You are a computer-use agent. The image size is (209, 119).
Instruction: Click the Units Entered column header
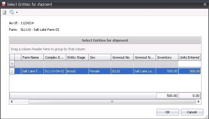[190, 57]
